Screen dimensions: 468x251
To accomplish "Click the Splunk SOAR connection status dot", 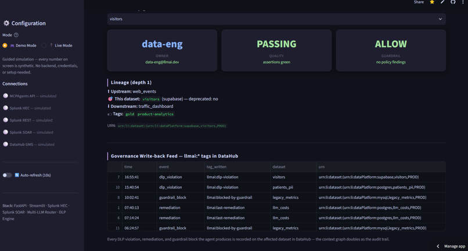I will point(5,132).
